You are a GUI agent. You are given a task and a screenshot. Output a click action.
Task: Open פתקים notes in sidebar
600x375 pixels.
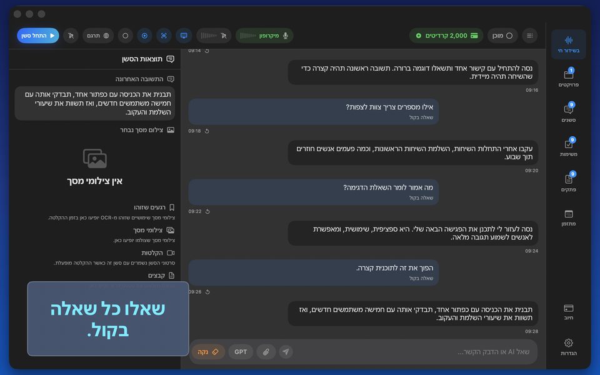click(568, 182)
